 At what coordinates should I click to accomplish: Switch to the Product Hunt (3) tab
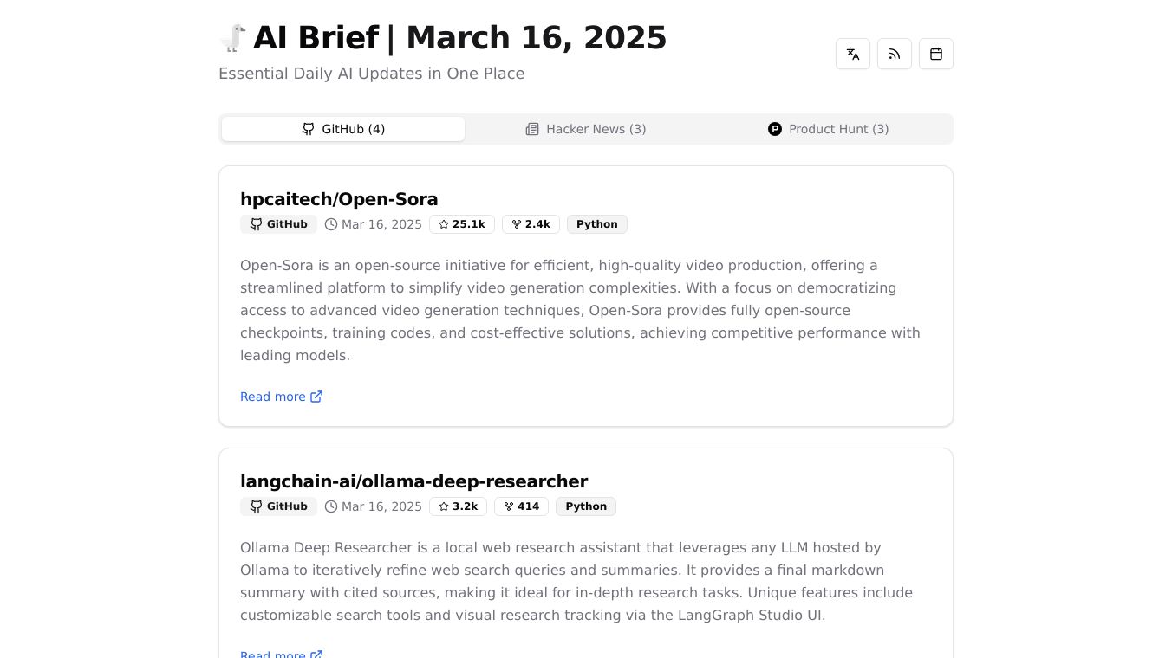[829, 129]
